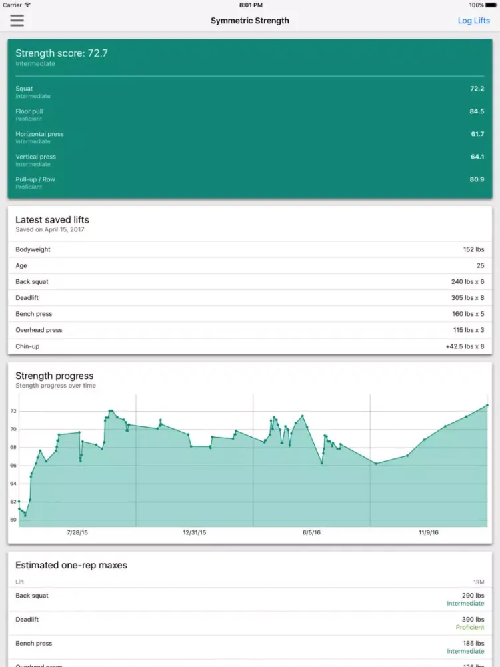Click the Lift column header

tap(19, 582)
